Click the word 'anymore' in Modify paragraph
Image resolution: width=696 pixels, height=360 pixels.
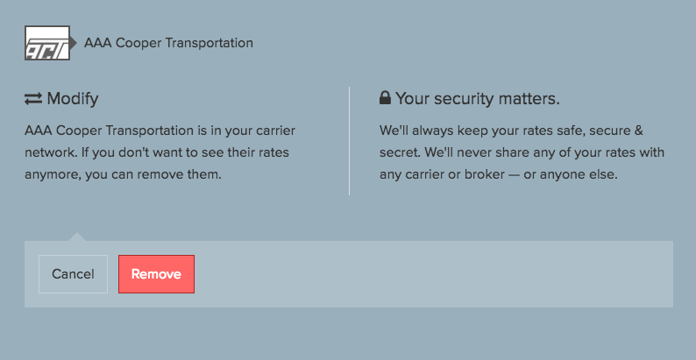coord(51,174)
